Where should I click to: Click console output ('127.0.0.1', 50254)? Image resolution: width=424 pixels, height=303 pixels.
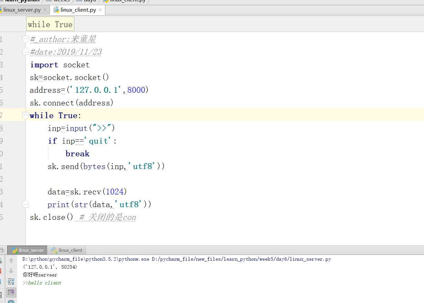coord(50,267)
